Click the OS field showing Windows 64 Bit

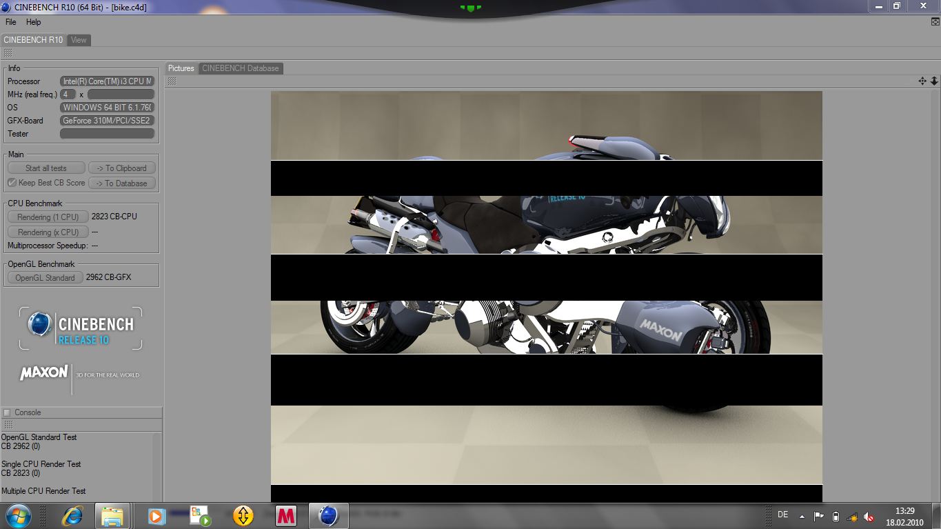click(x=108, y=108)
